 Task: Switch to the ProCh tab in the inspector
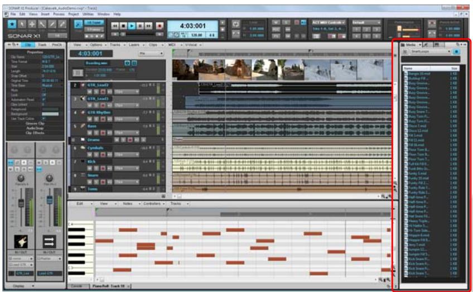point(57,45)
